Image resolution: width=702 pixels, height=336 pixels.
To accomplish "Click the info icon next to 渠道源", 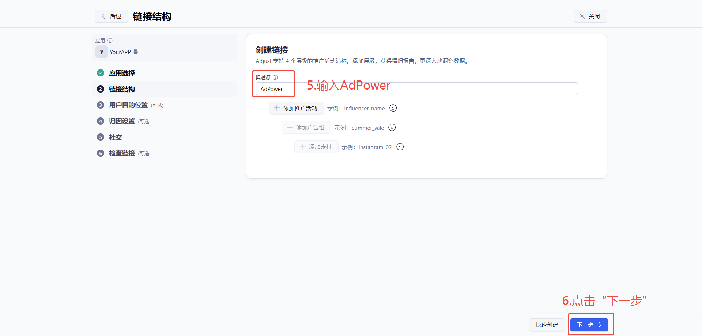I will [275, 78].
